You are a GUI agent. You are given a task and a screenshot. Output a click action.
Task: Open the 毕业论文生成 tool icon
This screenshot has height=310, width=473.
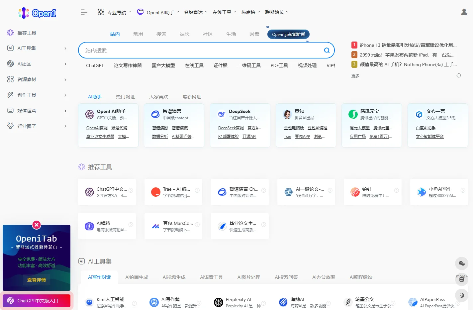pyautogui.click(x=222, y=226)
